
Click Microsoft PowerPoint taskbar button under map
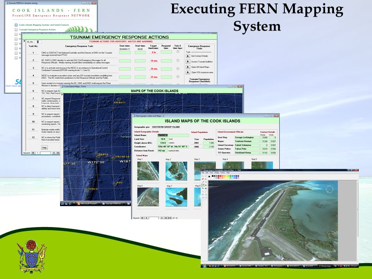[x=88, y=203]
